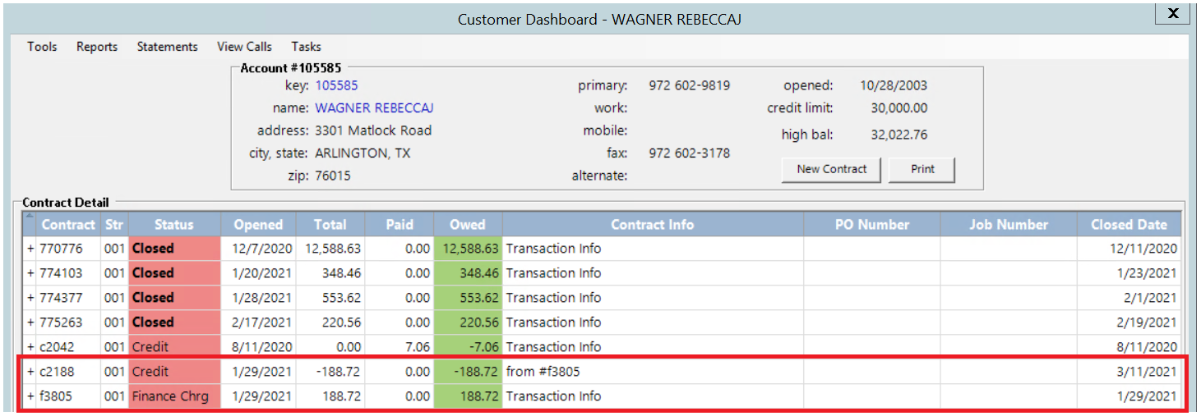Open the Statements menu

point(167,47)
